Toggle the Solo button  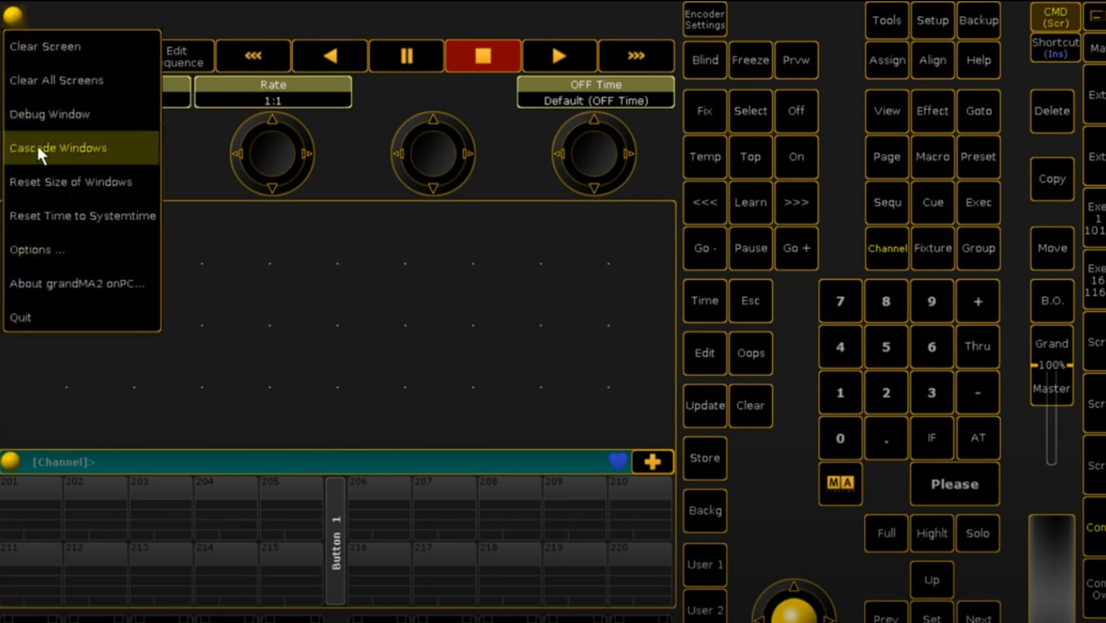point(977,533)
